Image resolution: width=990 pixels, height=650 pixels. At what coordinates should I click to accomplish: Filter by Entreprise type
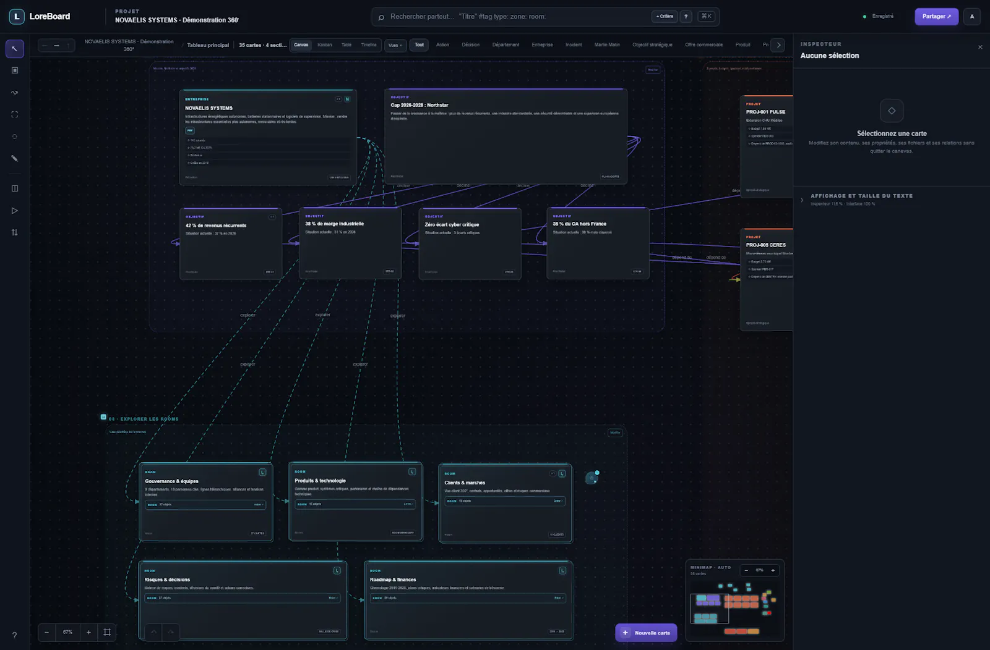point(542,45)
